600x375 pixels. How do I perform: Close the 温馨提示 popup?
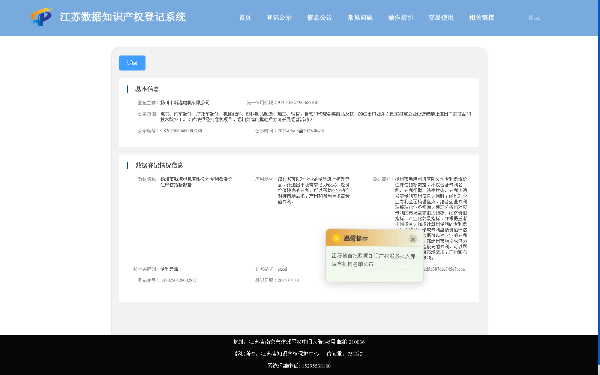413,239
